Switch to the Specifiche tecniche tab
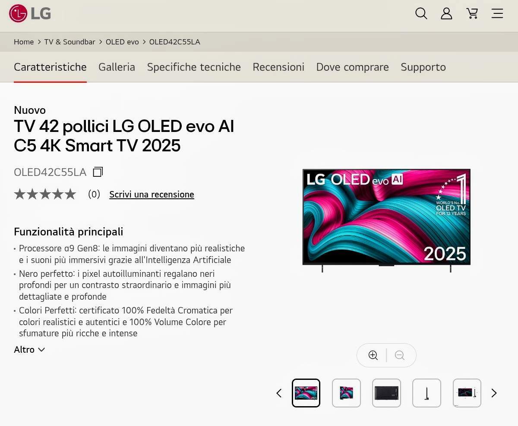 coord(194,67)
